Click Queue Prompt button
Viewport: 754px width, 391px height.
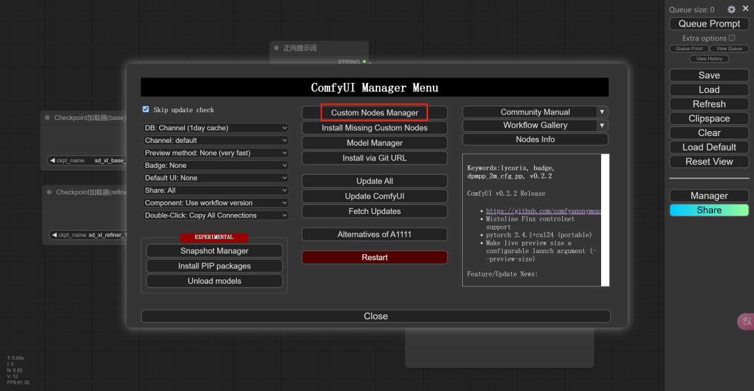coord(709,24)
